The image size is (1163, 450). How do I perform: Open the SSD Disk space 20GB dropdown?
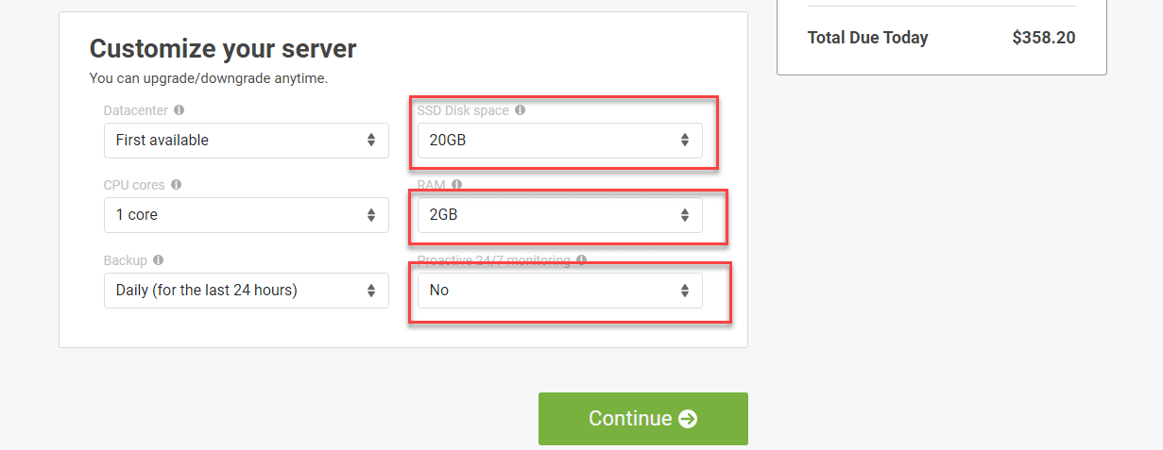click(560, 141)
